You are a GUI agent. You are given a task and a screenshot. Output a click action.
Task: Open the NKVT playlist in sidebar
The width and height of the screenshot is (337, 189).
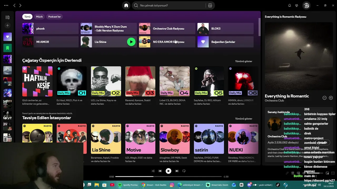[7, 115]
